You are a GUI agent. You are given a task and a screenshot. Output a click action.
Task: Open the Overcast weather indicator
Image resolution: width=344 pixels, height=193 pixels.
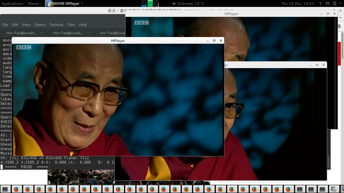click(x=188, y=4)
